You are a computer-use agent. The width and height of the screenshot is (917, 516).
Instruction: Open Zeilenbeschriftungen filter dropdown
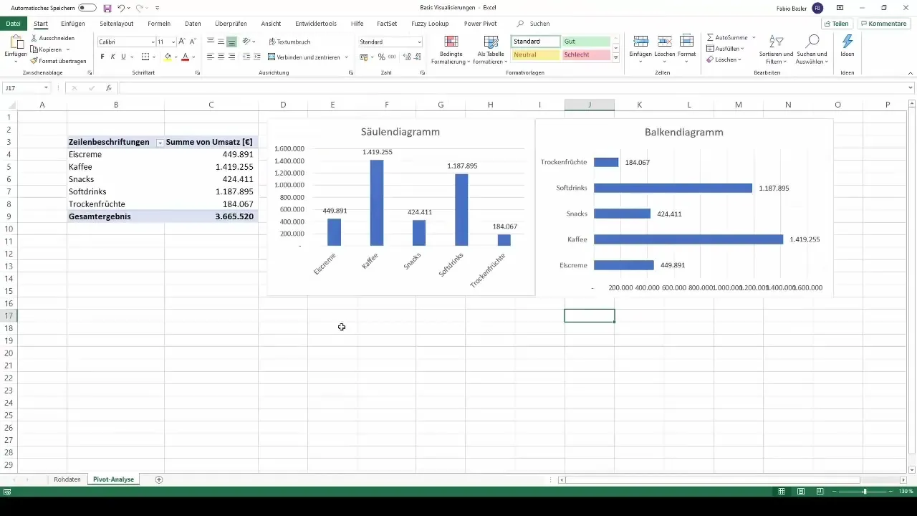[159, 143]
